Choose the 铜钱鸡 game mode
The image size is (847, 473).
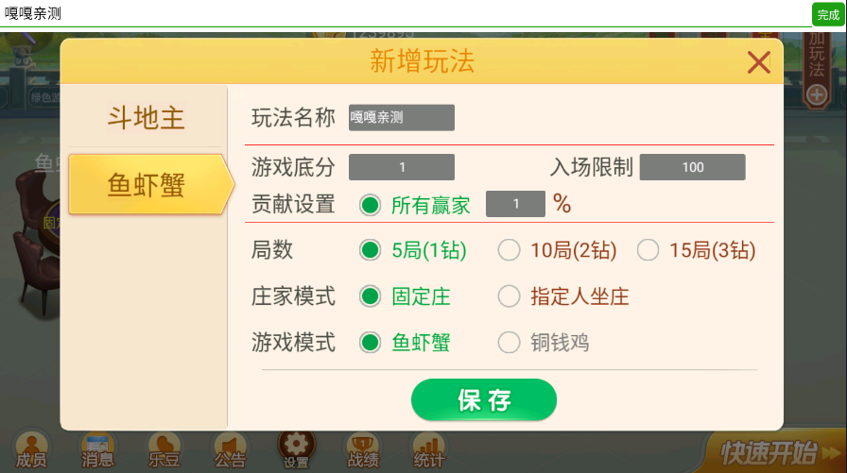click(x=510, y=342)
